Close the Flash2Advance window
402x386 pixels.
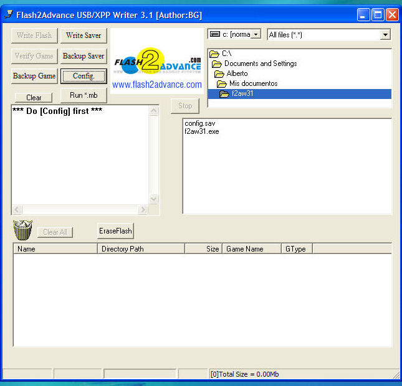(393, 14)
